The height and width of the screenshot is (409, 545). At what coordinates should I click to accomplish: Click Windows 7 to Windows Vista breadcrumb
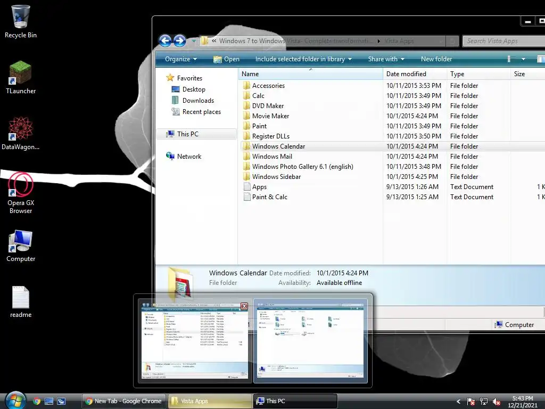pyautogui.click(x=295, y=41)
